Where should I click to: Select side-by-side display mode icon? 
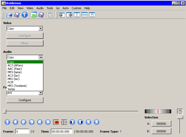click(77, 15)
